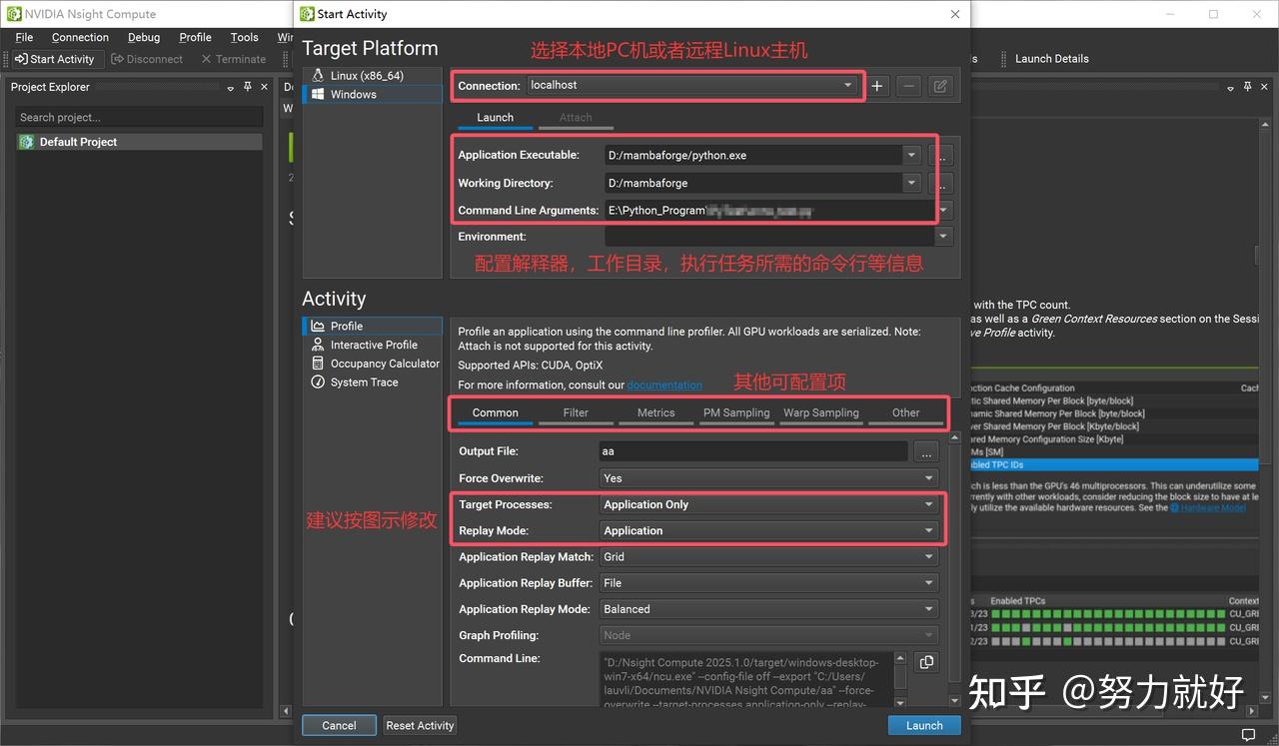This screenshot has width=1279, height=746.
Task: Open the documentation link
Action: pos(664,384)
